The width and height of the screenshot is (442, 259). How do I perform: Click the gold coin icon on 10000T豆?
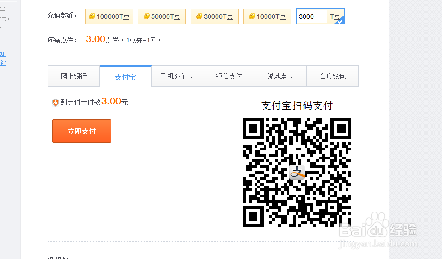pyautogui.click(x=252, y=16)
